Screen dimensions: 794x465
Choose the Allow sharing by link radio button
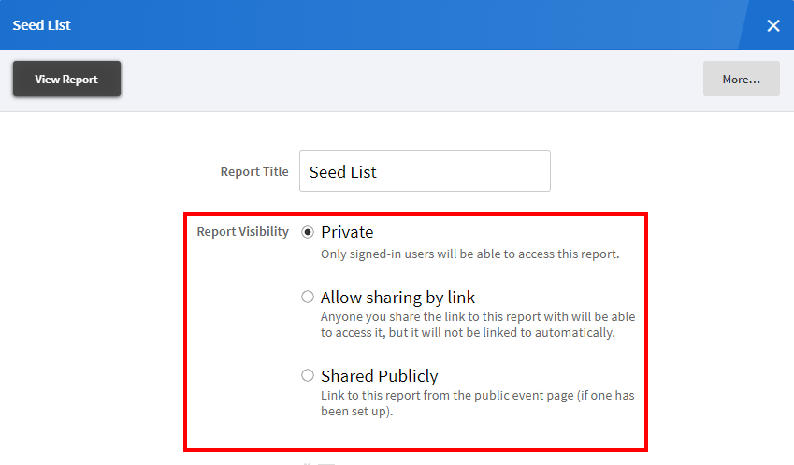pyautogui.click(x=308, y=298)
